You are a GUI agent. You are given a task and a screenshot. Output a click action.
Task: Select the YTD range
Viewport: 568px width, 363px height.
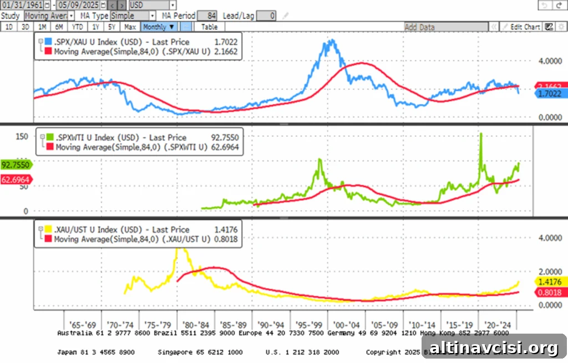point(77,27)
